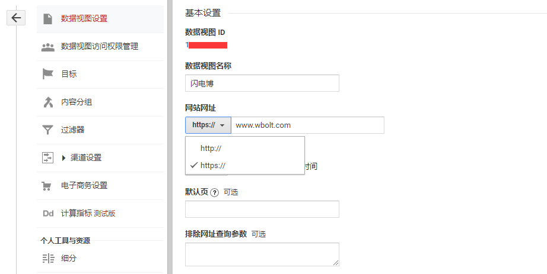Click the flag icon for 目标
The height and width of the screenshot is (274, 547).
tap(48, 74)
